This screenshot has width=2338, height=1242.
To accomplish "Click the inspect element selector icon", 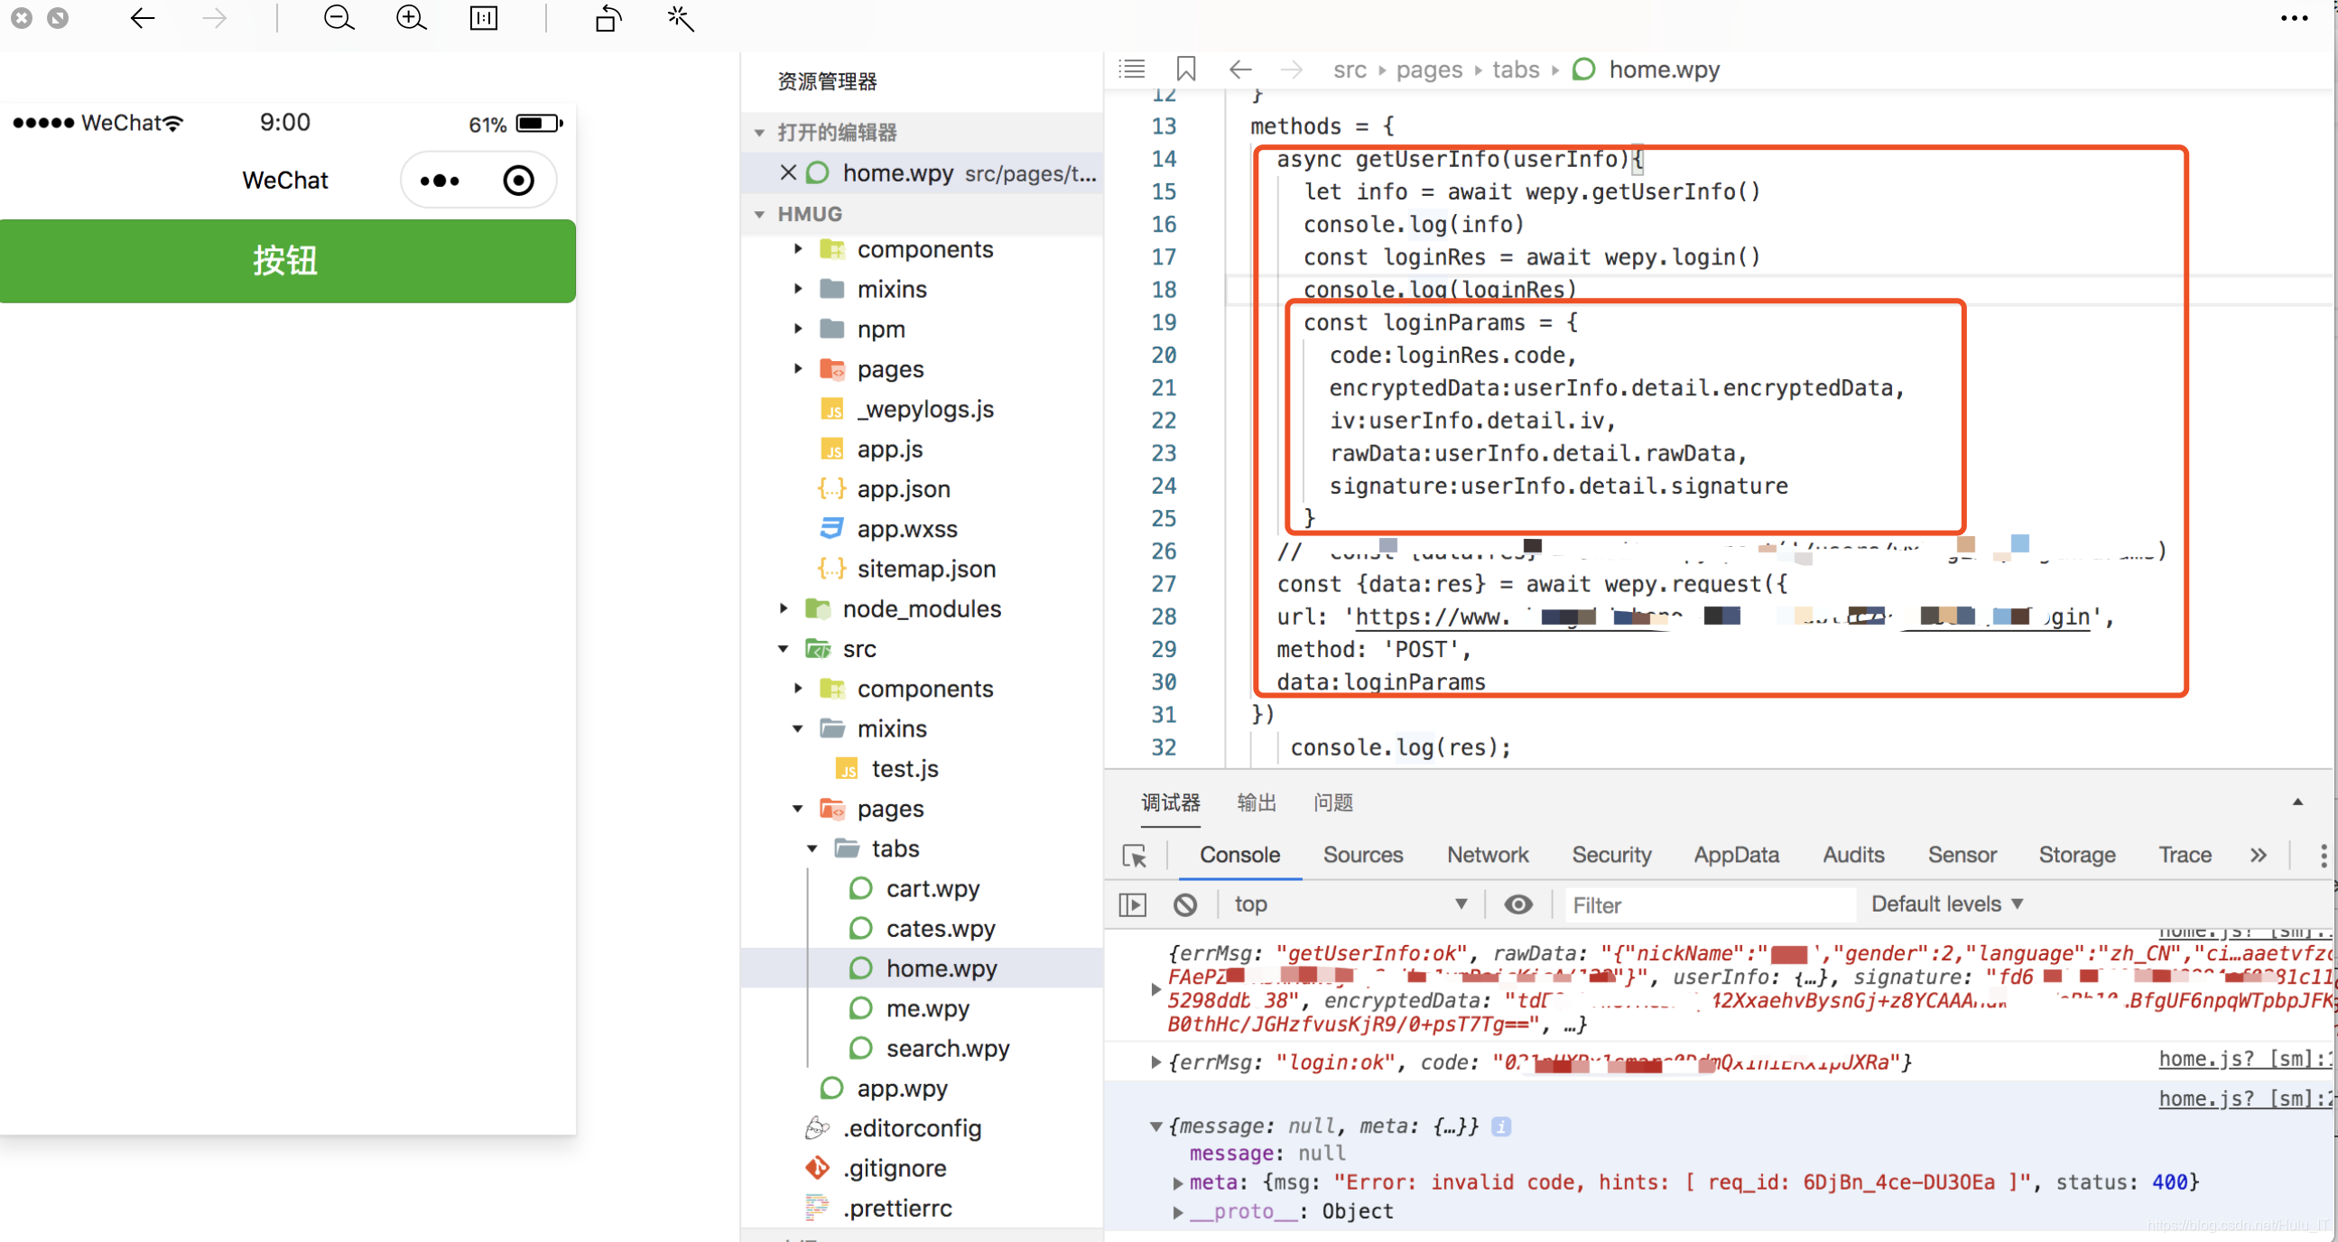I will [x=1135, y=856].
